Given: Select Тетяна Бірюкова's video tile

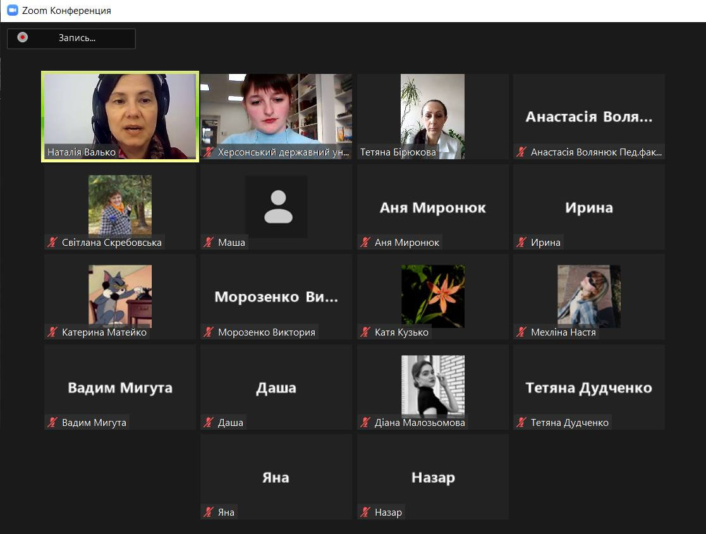Looking at the screenshot, I should tap(433, 117).
